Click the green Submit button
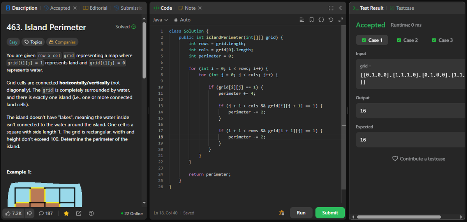 pyautogui.click(x=330, y=213)
